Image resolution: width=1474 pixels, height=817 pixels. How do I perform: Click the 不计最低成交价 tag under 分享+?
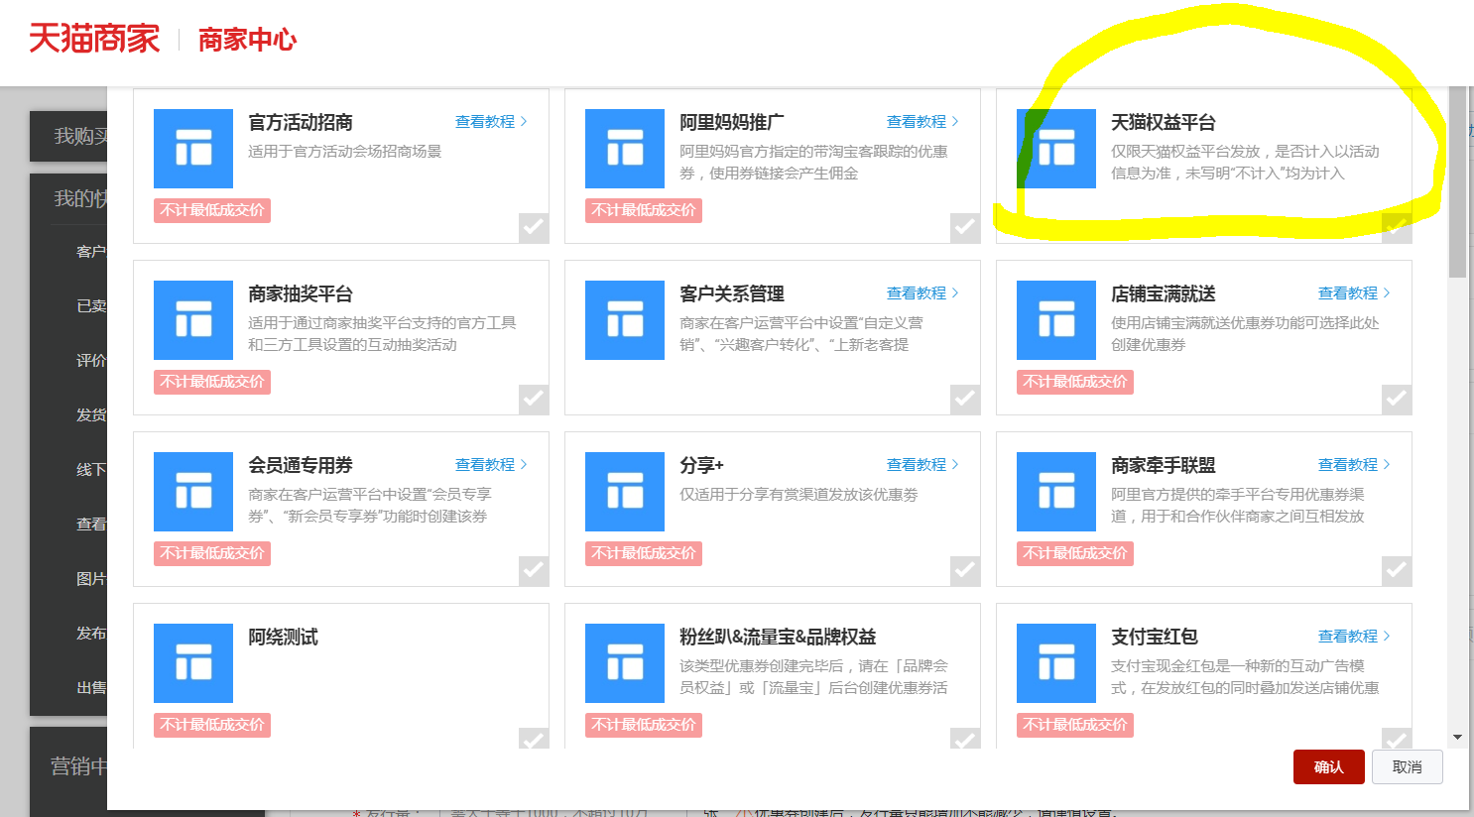click(x=644, y=553)
